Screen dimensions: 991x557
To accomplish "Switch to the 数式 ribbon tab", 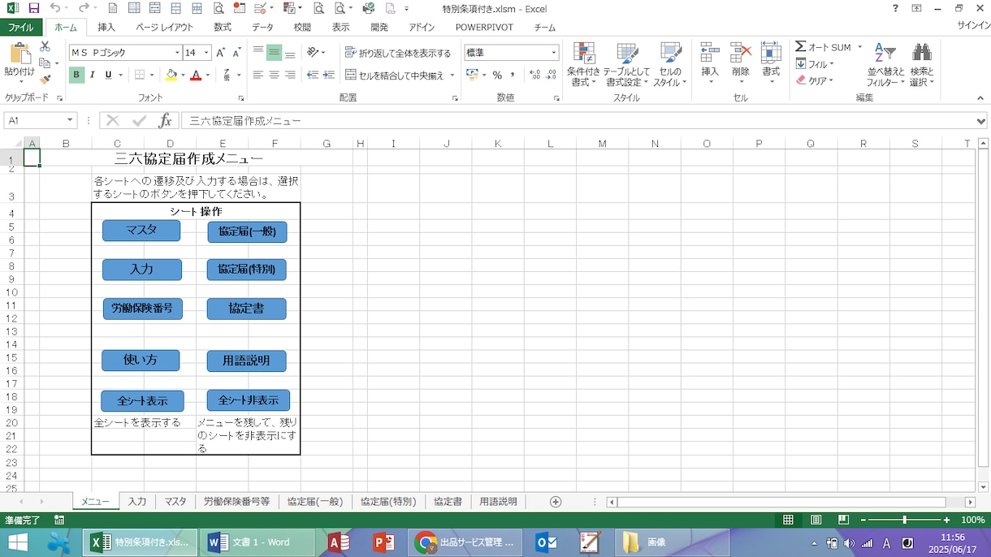I will click(223, 27).
